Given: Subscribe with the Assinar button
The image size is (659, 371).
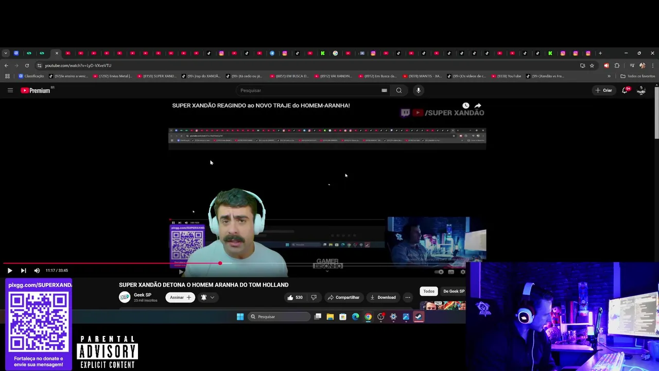Looking at the screenshot, I should tap(180, 297).
